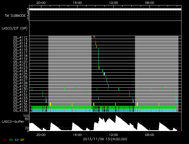The image size is (189, 144).
Task: Click the buffer scale value 80
Action: [x=27, y=119]
